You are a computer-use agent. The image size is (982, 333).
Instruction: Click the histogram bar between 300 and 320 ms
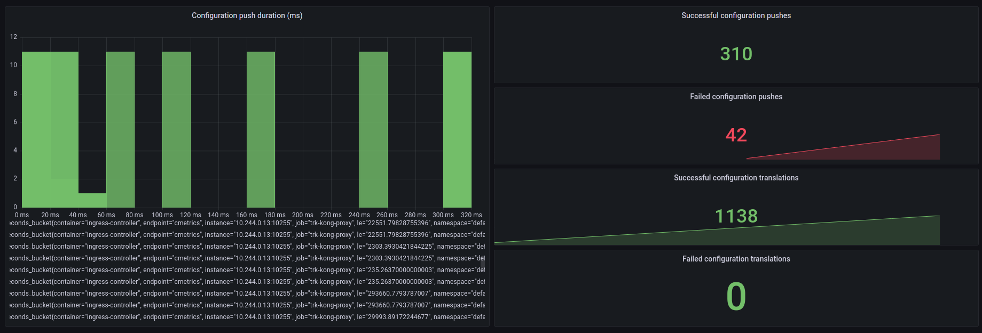[457, 130]
